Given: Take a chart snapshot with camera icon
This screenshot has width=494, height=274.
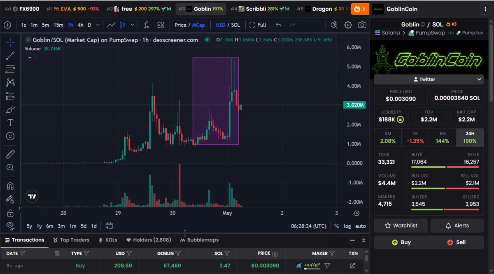Looking at the screenshot, I should pyautogui.click(x=362, y=25).
